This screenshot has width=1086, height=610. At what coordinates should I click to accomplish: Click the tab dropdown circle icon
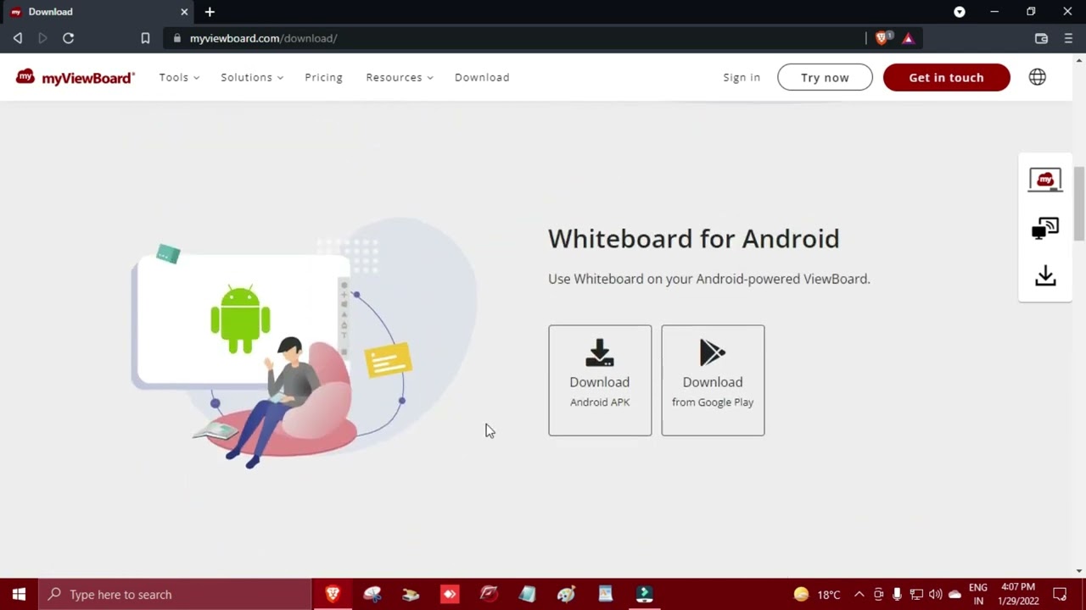pyautogui.click(x=960, y=12)
